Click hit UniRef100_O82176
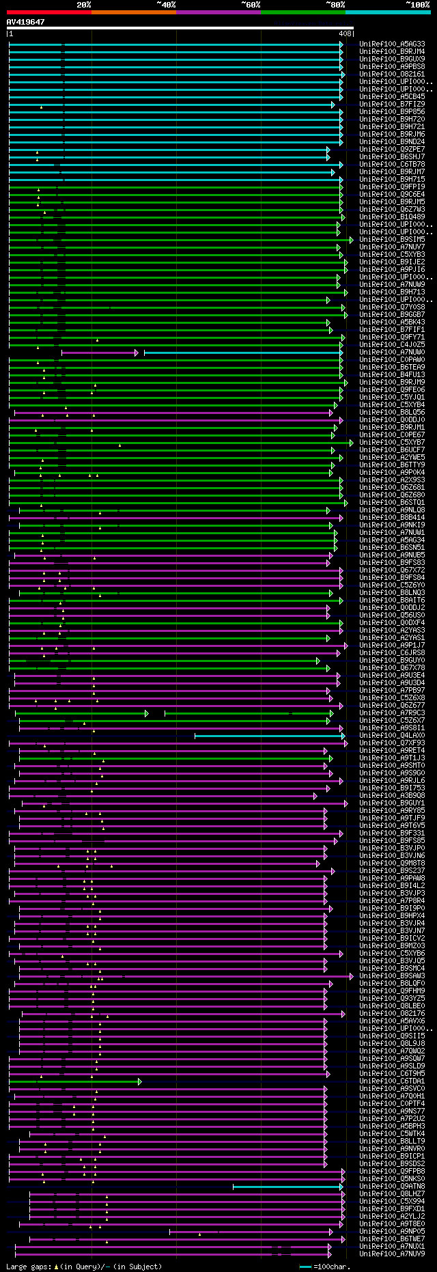Viewport: 437px width, 1272px height. pos(392,1014)
